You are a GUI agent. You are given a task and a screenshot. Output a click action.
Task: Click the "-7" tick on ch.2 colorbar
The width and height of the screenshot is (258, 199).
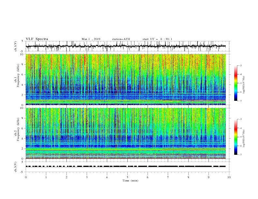(x=240, y=154)
